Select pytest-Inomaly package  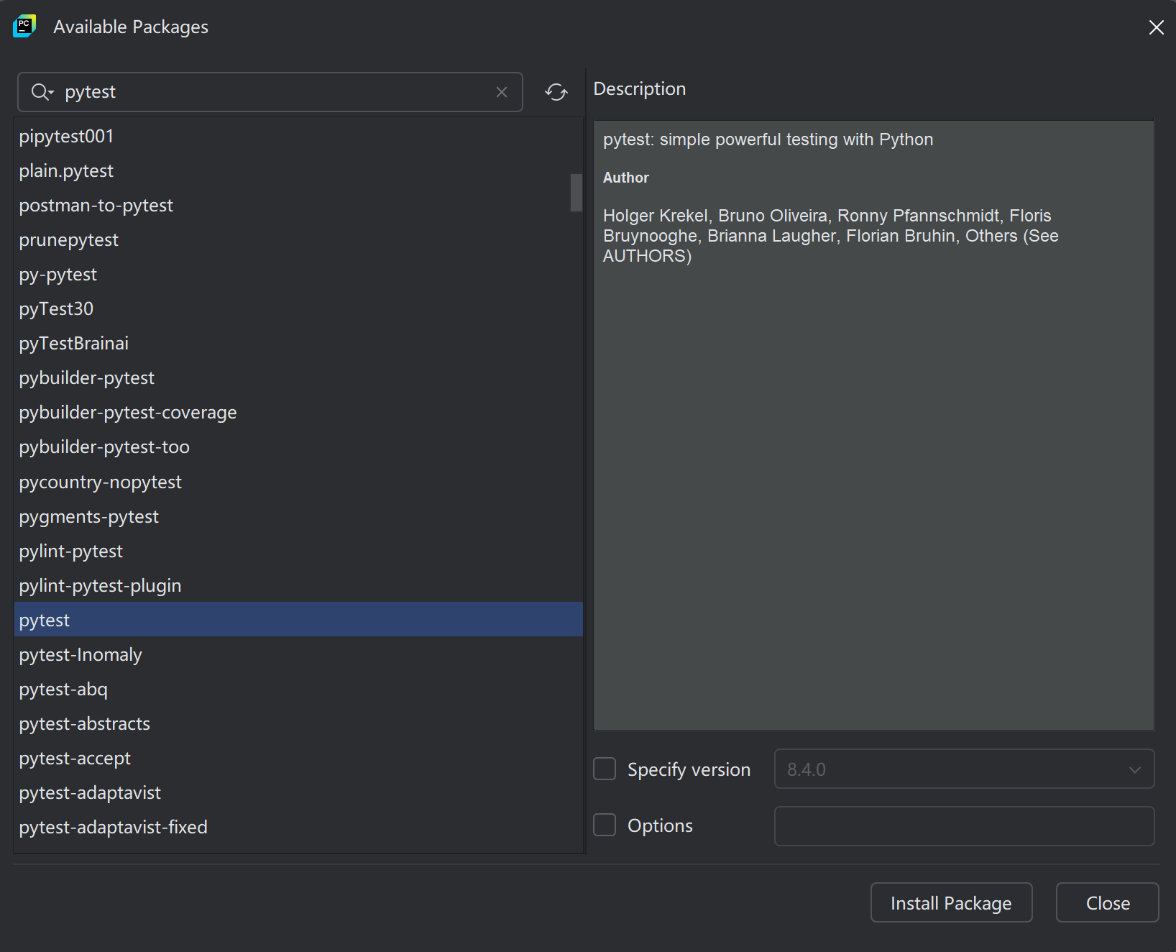click(298, 654)
